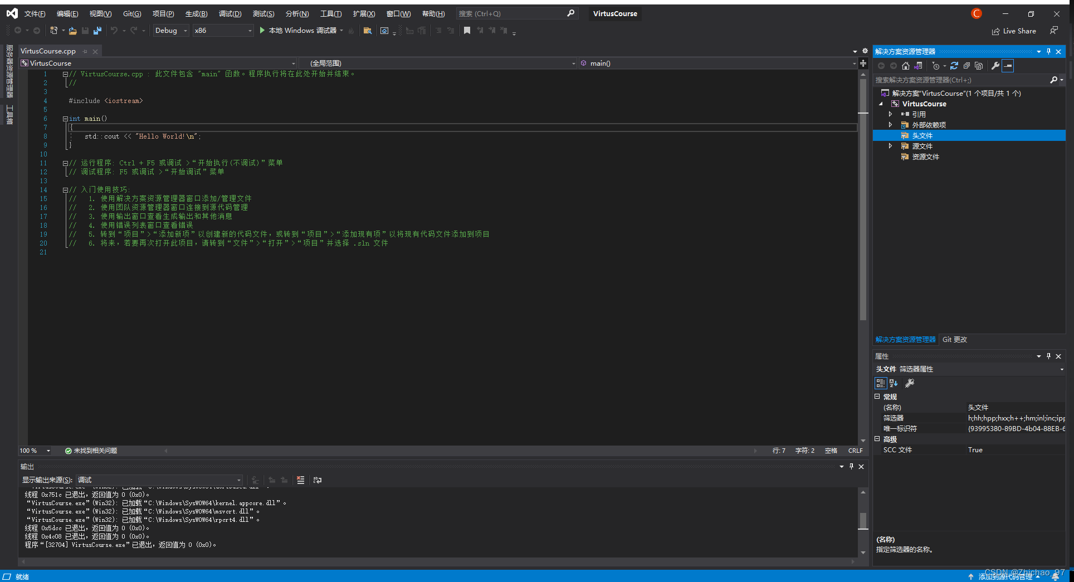Click the Toggle Bookmark icon in toolbar

467,31
